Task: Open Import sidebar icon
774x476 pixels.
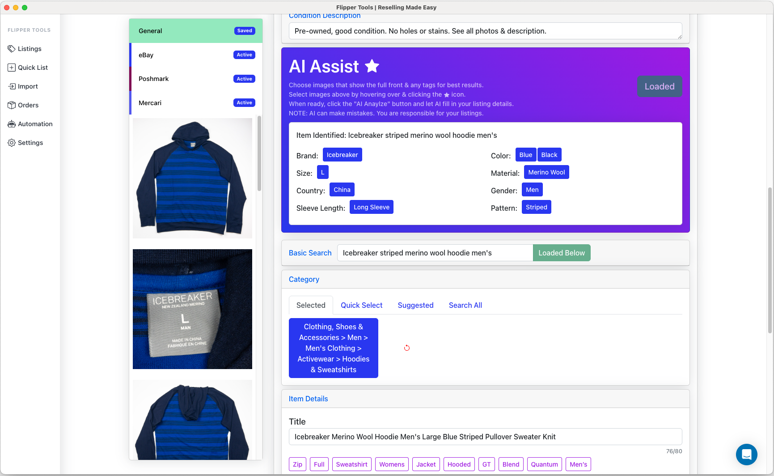Action: (x=12, y=86)
